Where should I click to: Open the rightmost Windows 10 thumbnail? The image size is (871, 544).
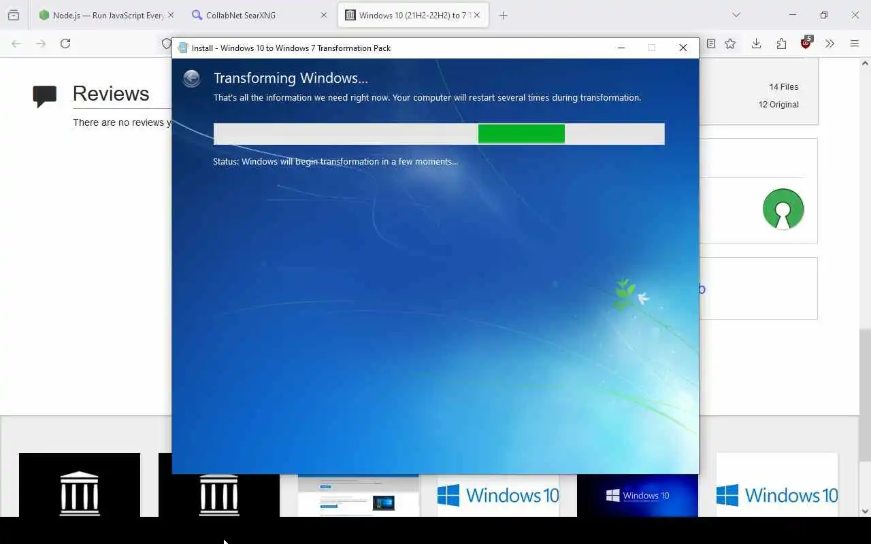pyautogui.click(x=777, y=485)
